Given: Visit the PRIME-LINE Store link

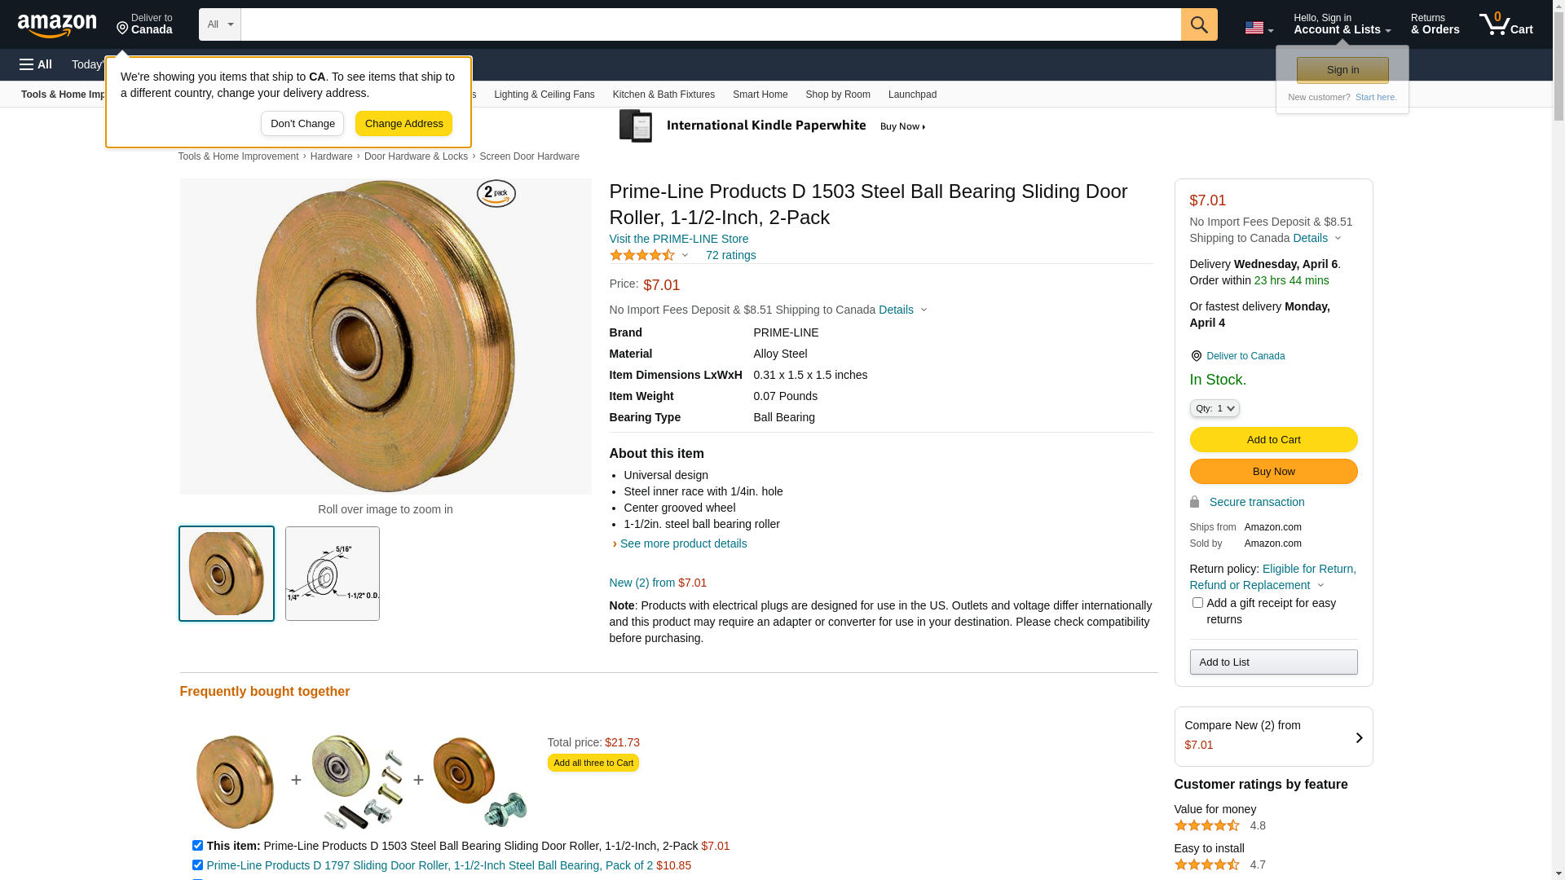Looking at the screenshot, I should click(x=679, y=239).
